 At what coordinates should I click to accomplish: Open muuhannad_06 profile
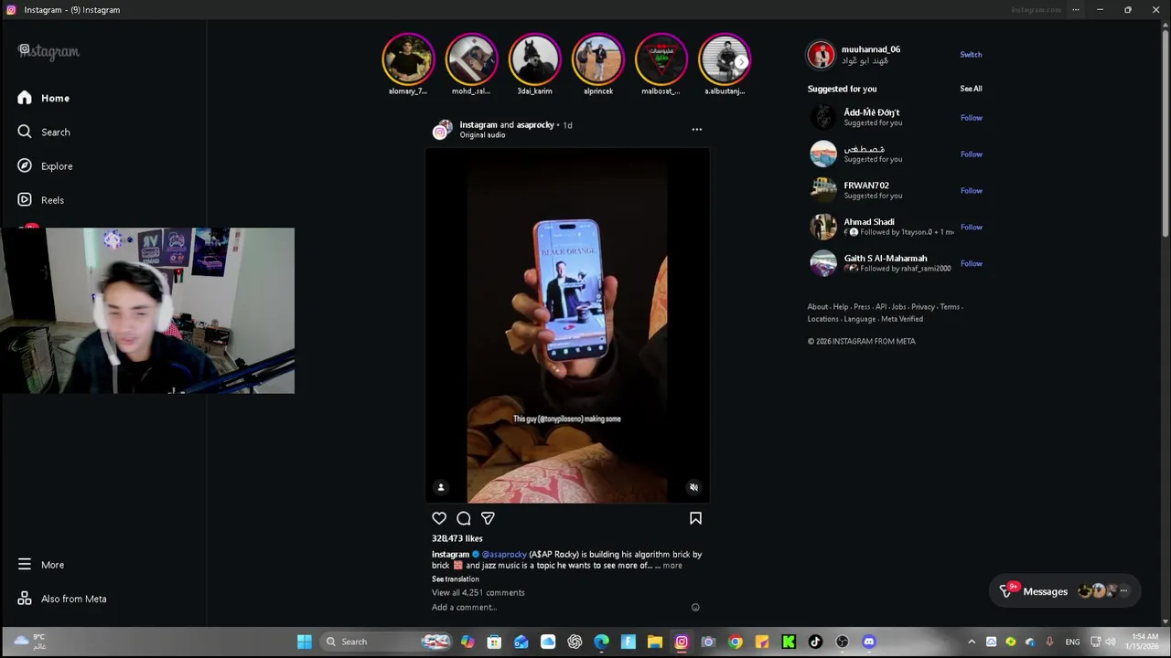click(871, 49)
